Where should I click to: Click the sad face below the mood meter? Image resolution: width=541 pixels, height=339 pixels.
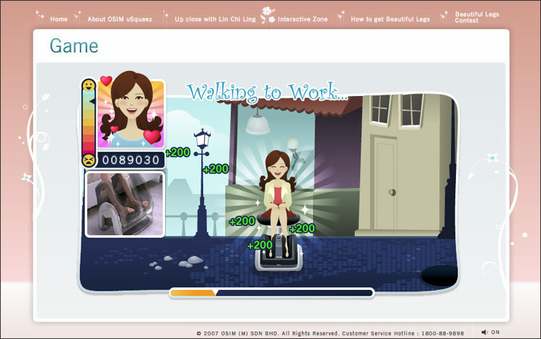(x=88, y=159)
